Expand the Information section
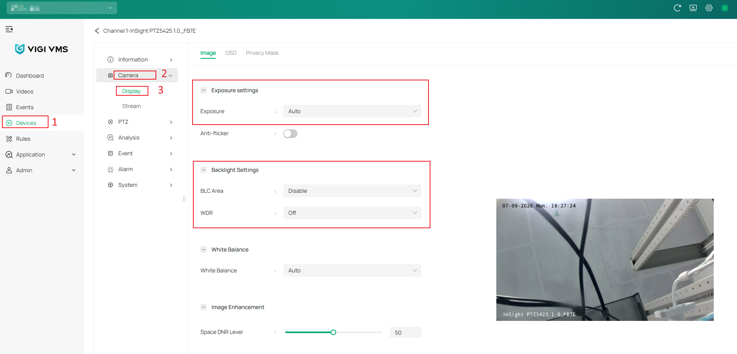Screen dimensions: 737x354 137,60
